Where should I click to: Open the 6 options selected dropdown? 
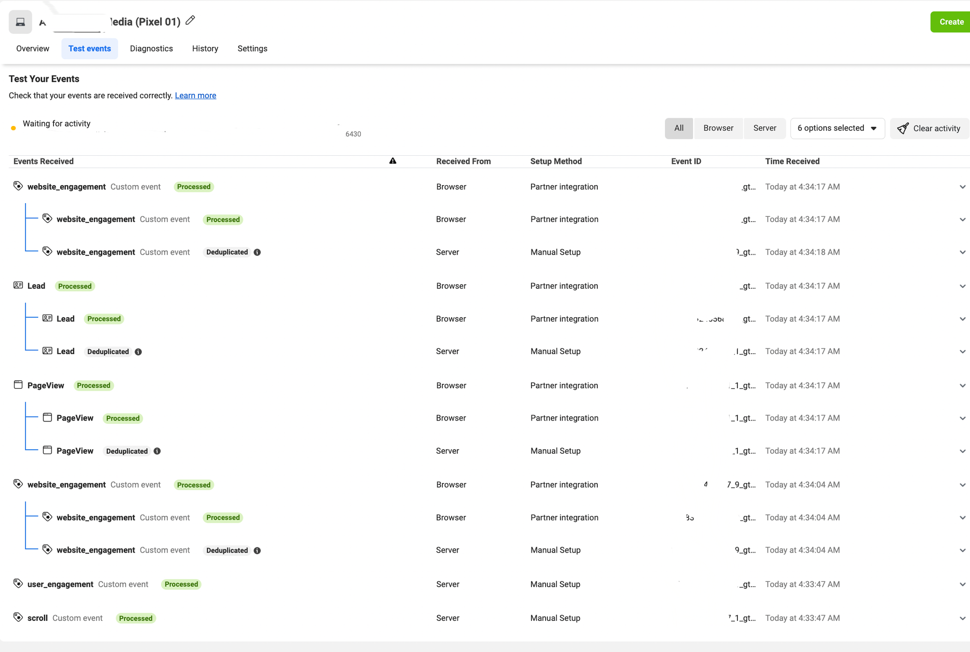[x=837, y=128]
